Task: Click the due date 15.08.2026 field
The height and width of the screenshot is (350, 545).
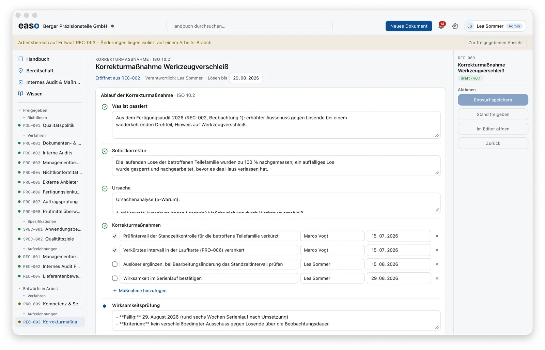Action: [399, 264]
